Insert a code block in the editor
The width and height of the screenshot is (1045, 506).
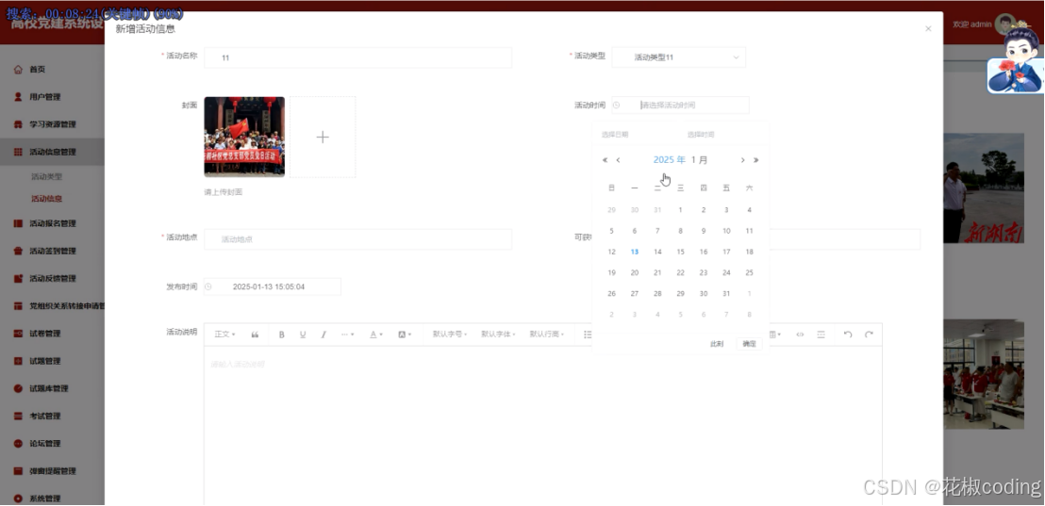point(801,335)
